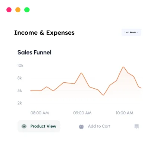Click the red window dot
157x149 pixels.
(x=9, y=10)
